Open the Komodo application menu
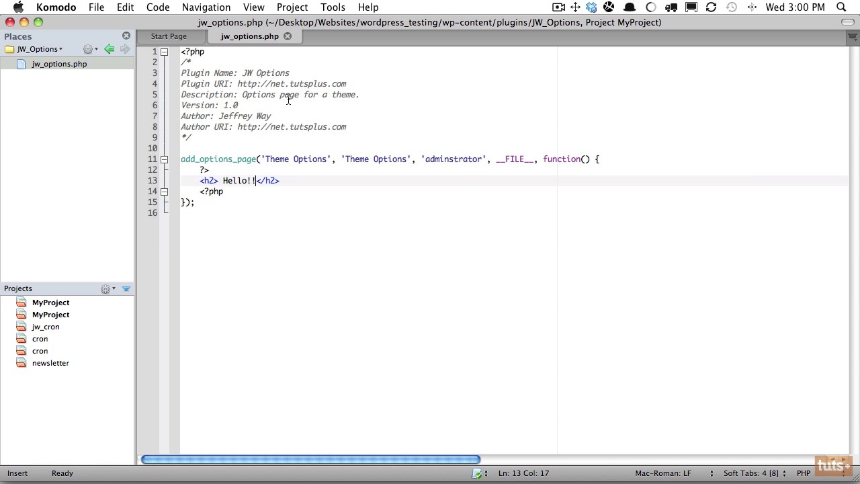860x484 pixels. (56, 7)
